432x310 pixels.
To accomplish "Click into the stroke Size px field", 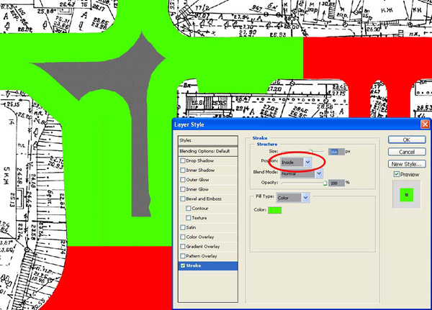I will click(334, 151).
